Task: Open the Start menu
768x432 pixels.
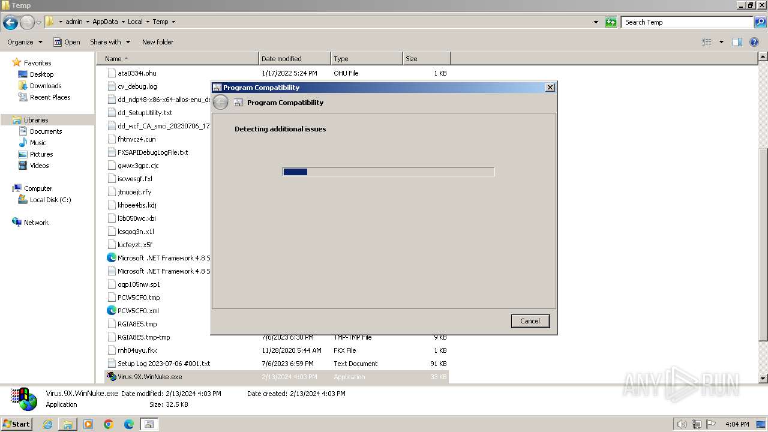Action: coord(17,424)
